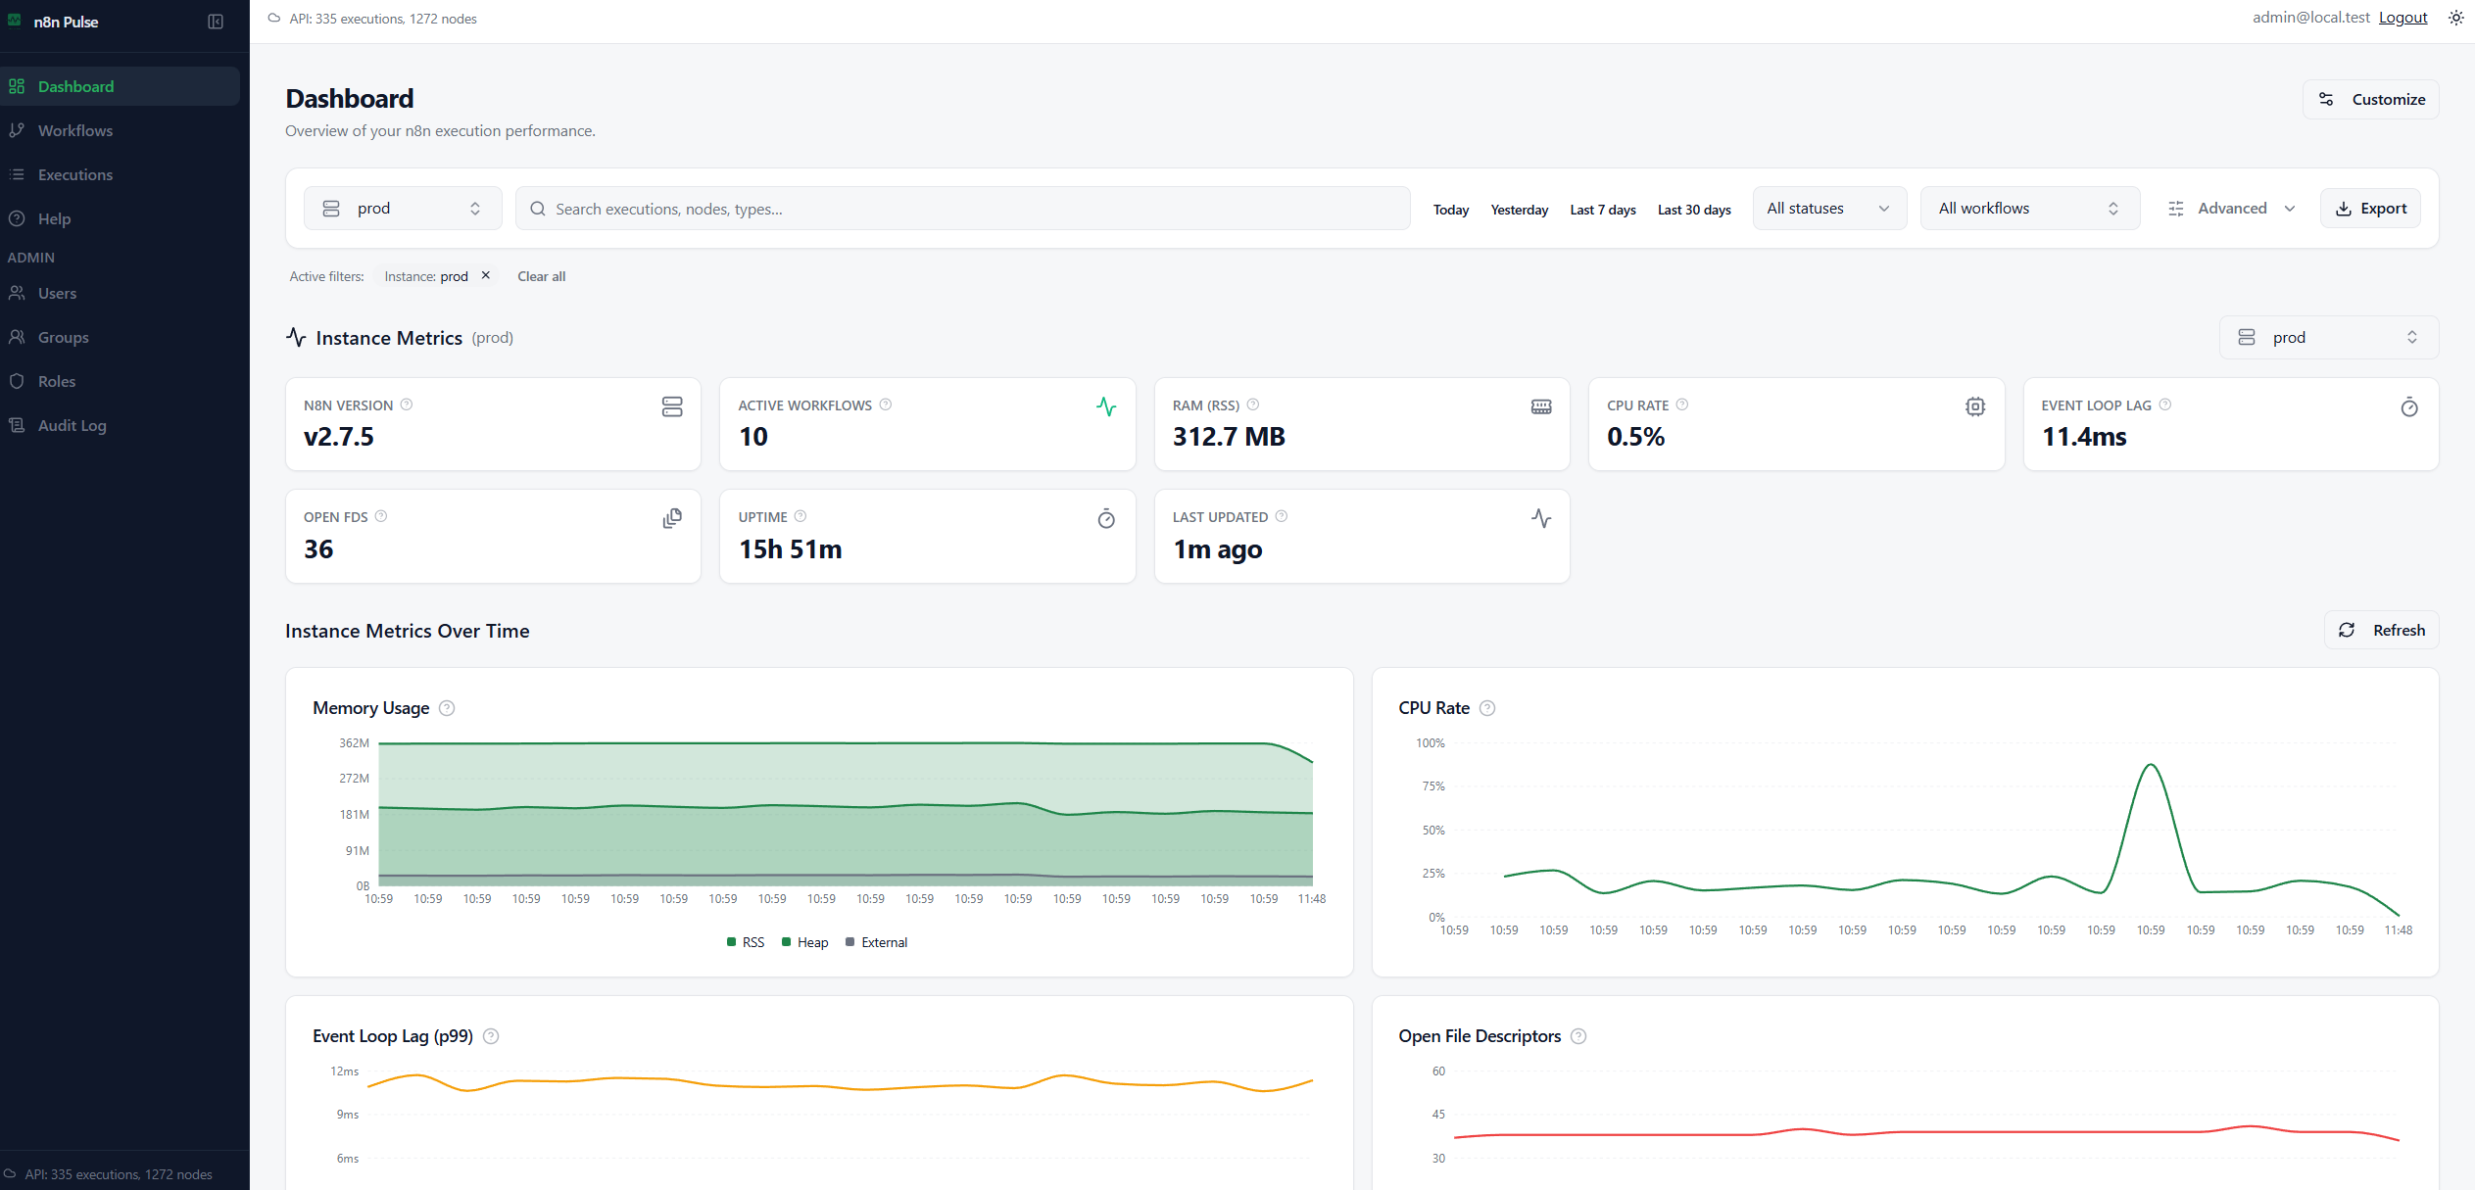Remove the Instance: prod filter chip

[x=485, y=276]
